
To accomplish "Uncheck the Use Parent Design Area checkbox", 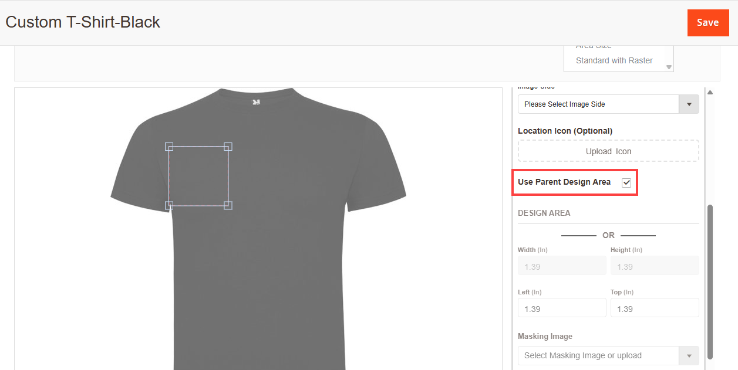I will tap(626, 182).
